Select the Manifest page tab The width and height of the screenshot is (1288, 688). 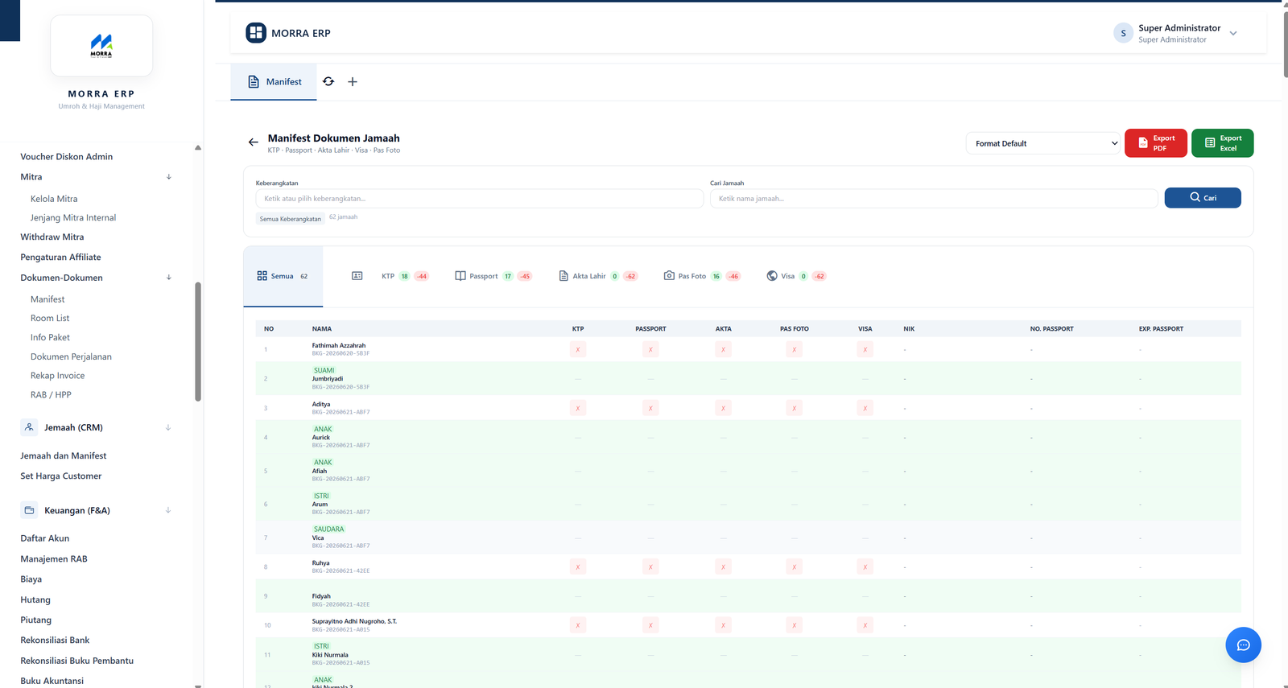coord(274,82)
